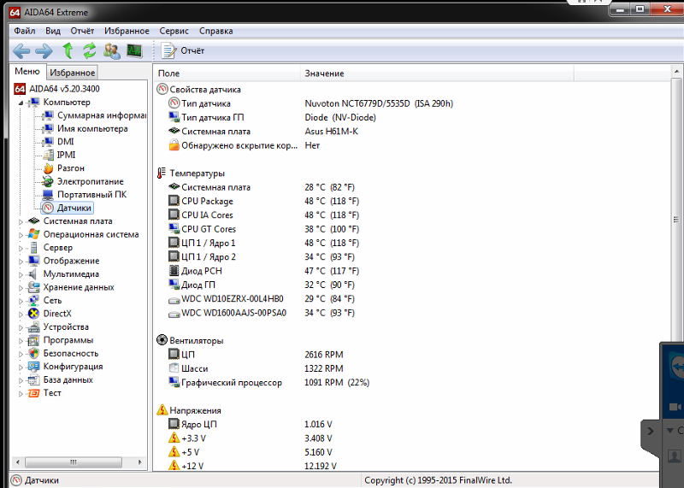Select the WDC WD1600AAJS-00PSA0 row
The height and width of the screenshot is (488, 684).
tap(262, 313)
